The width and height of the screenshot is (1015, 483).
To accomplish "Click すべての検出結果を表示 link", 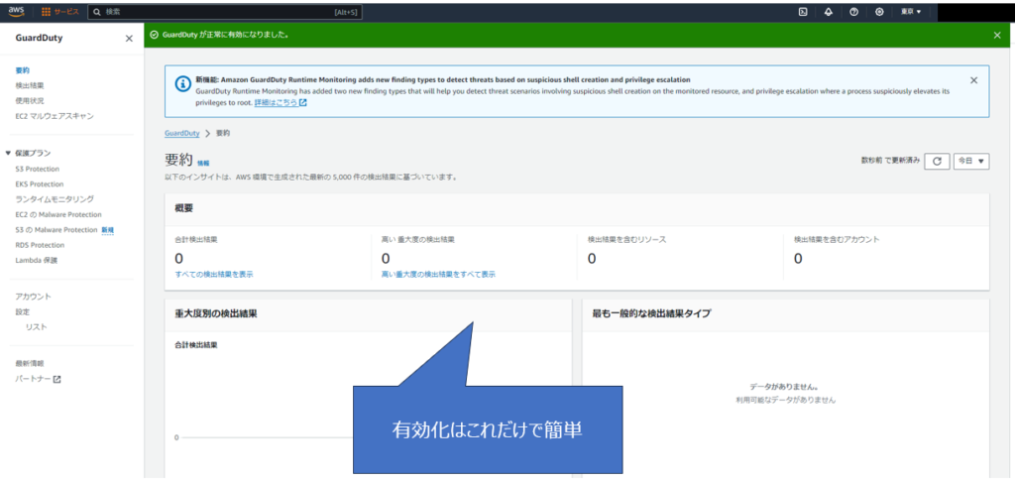I will (x=214, y=275).
